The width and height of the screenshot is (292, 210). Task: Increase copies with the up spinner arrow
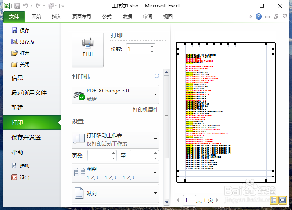pos(152,46)
